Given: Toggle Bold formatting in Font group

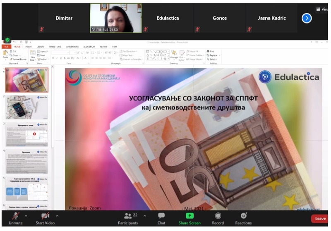Looking at the screenshot, I should 53,58.
